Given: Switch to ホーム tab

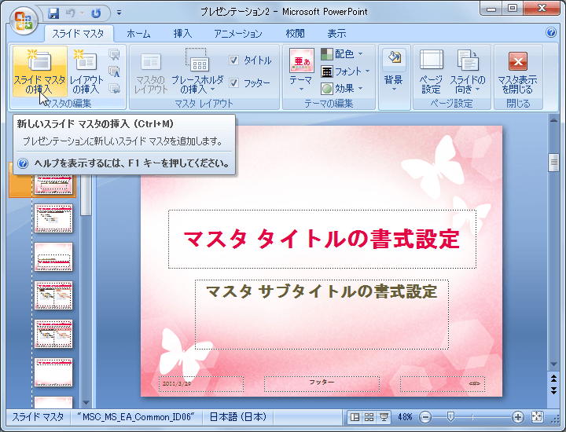Looking at the screenshot, I should (x=138, y=34).
